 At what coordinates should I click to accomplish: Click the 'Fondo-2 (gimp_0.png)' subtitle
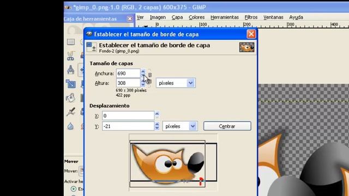pos(119,51)
